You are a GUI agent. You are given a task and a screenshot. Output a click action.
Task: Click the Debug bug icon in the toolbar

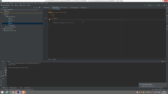(x=157, y=5)
